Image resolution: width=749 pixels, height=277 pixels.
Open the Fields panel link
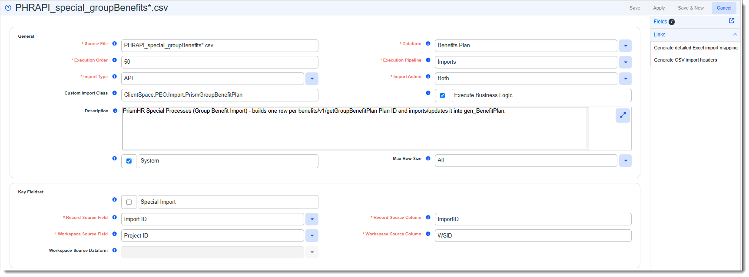(660, 22)
